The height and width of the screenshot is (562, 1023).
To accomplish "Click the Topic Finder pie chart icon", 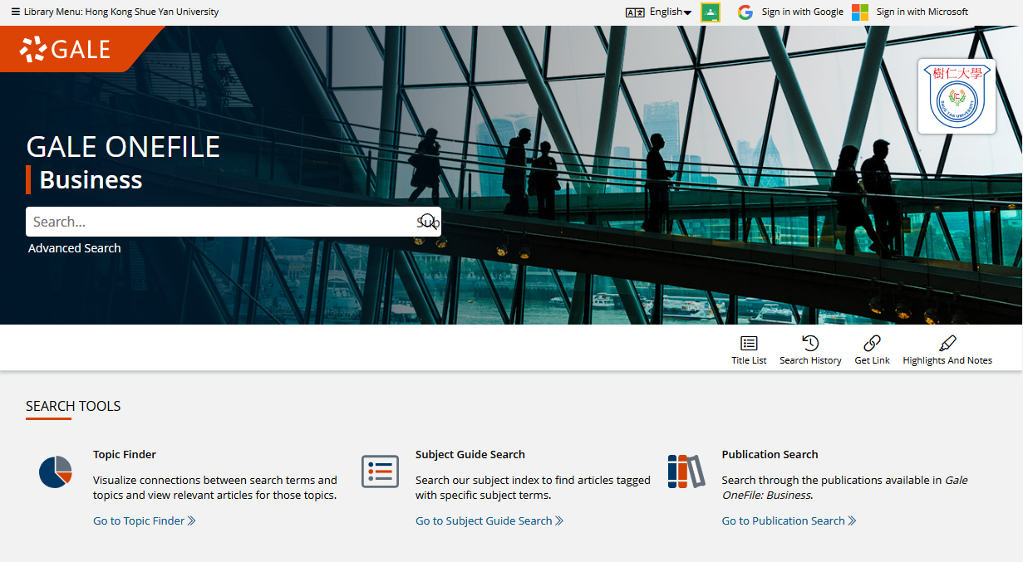I will tap(56, 472).
